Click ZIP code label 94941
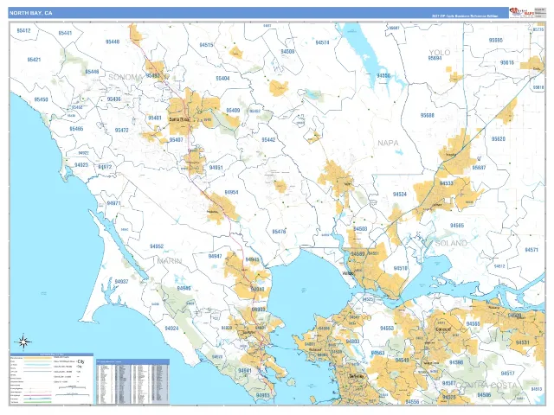 coord(245,371)
